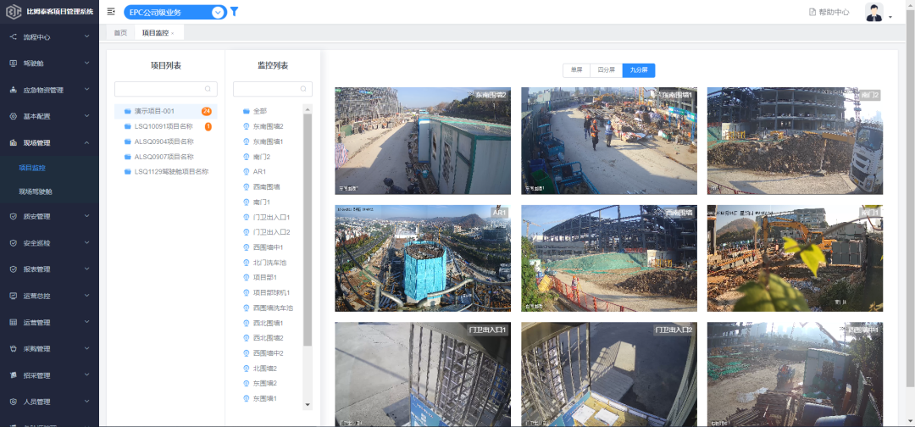Expand the 驾驶舱 menu chevron
Viewport: 915px width, 427px height.
click(87, 63)
